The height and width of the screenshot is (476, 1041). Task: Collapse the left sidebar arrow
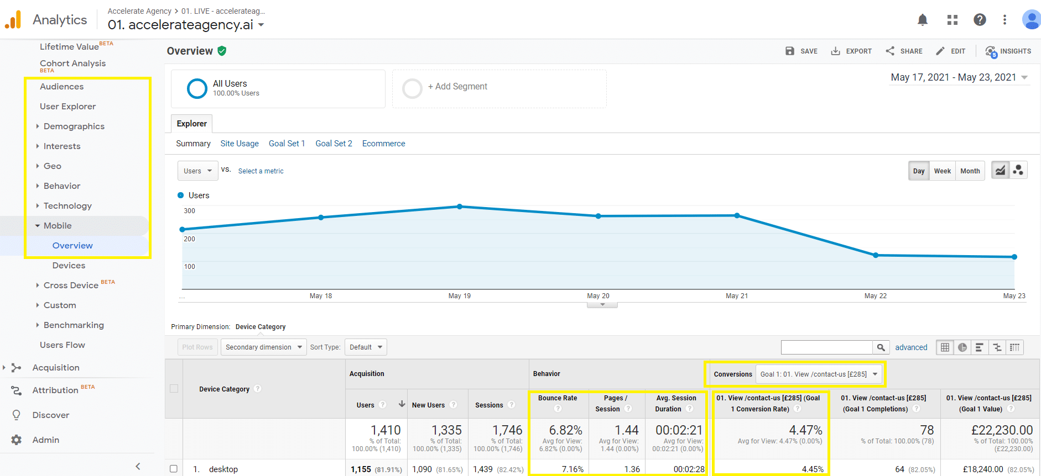coord(138,466)
